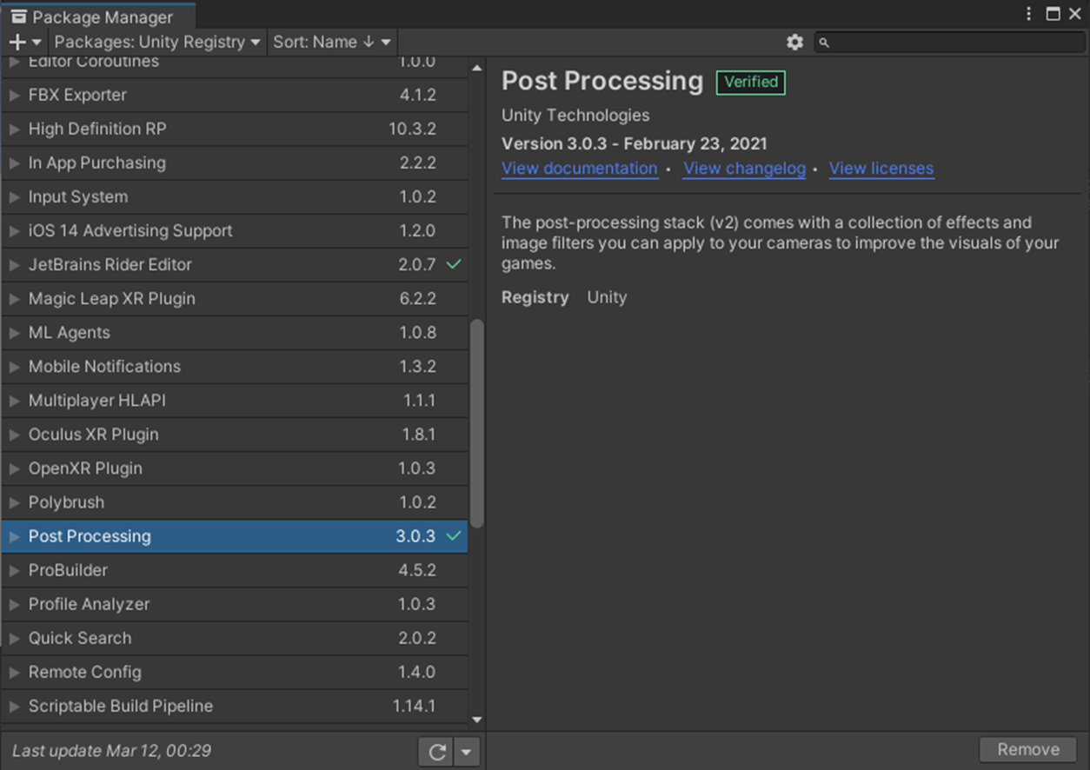
Task: Click version 10.3.2 of High Definition RP
Action: point(412,129)
